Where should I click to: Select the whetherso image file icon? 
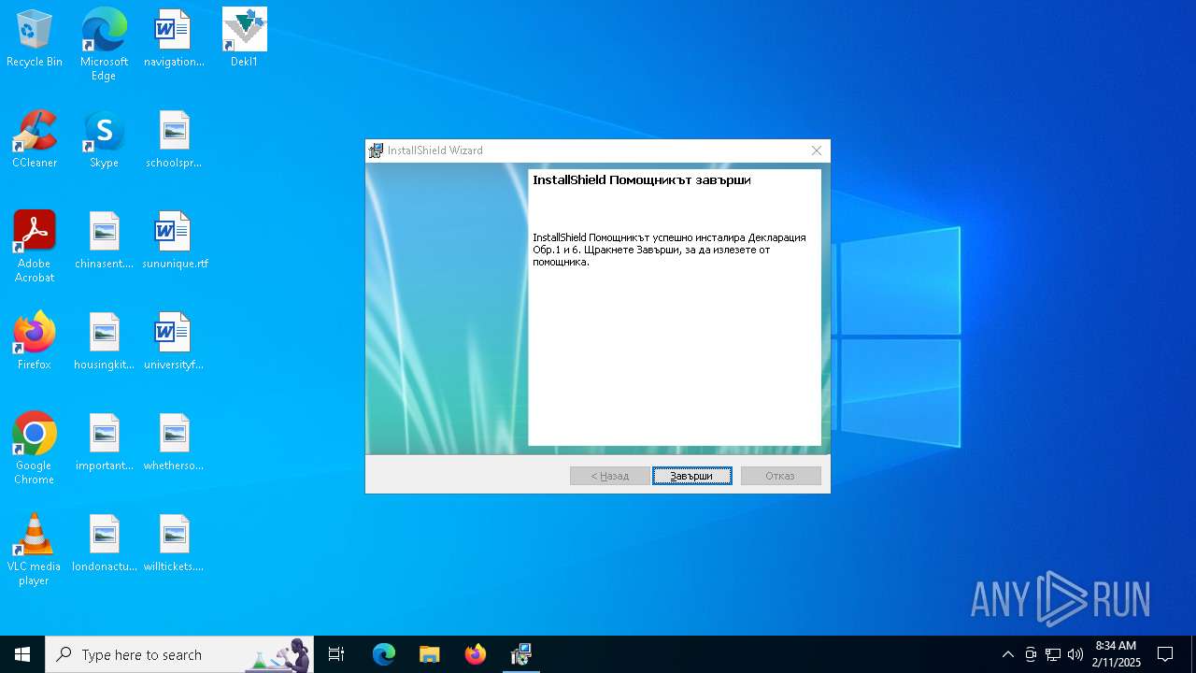pyautogui.click(x=174, y=442)
